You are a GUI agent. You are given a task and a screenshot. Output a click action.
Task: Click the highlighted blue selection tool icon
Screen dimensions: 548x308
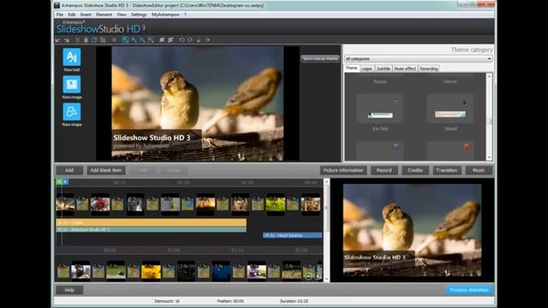tap(125, 40)
